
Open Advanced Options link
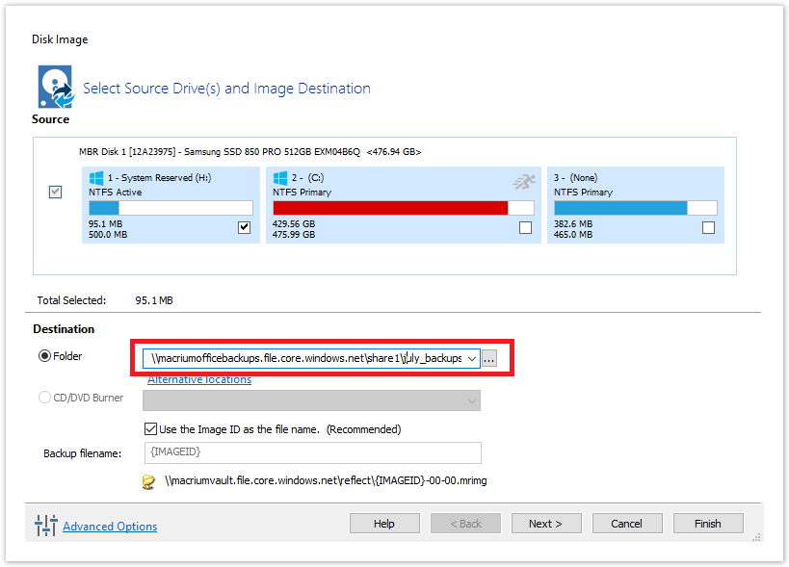point(110,527)
